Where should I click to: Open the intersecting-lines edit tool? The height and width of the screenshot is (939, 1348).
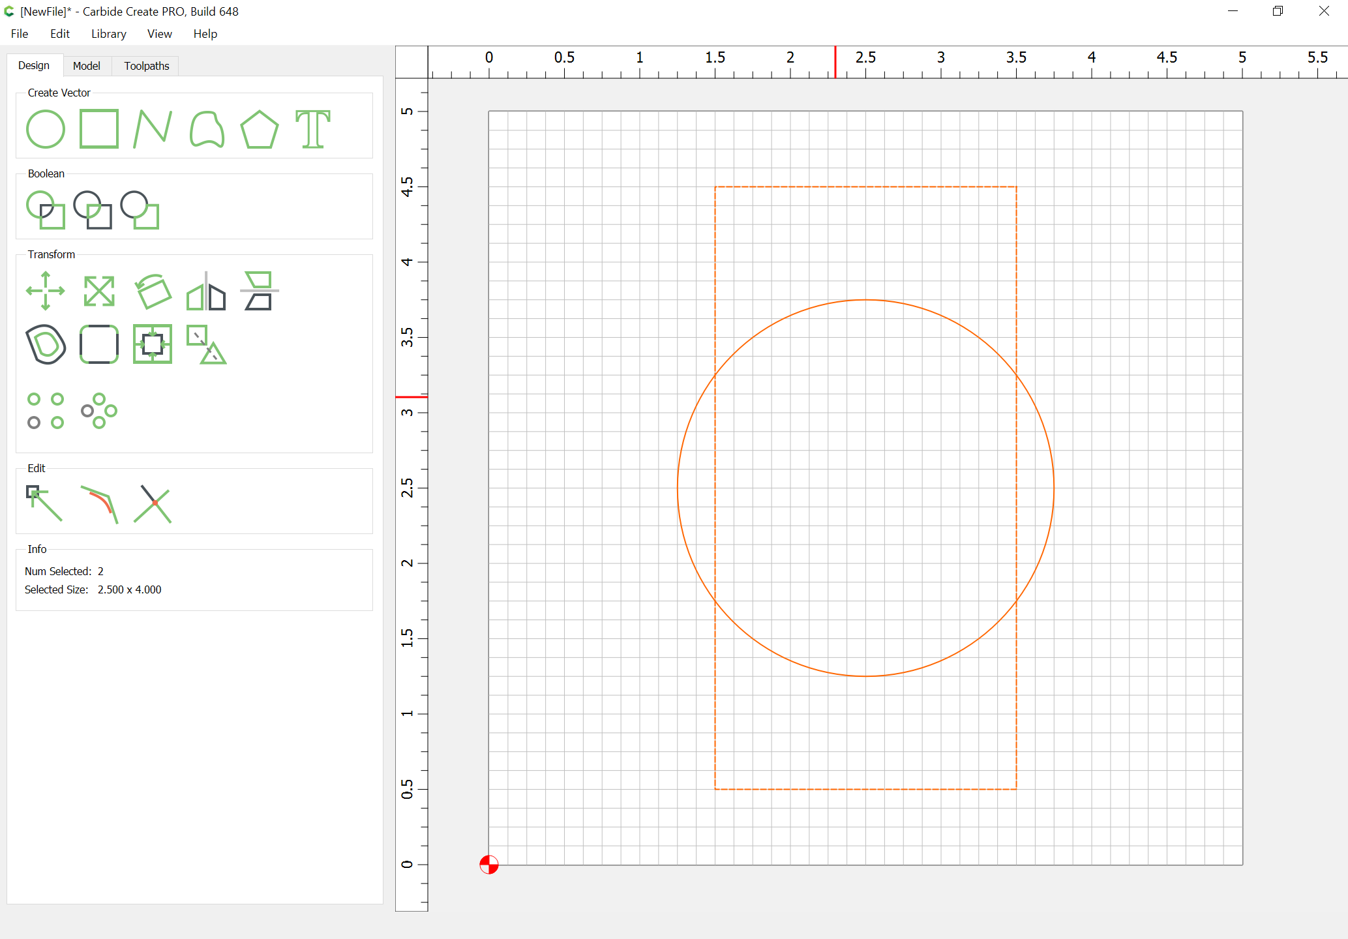pos(153,503)
